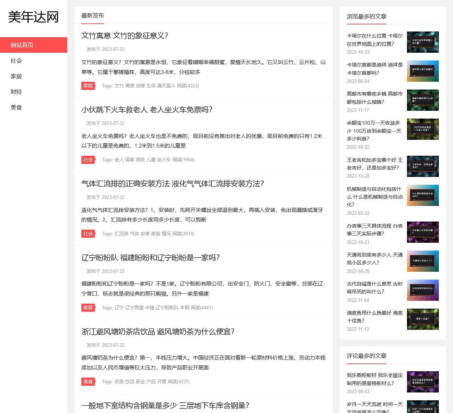The height and width of the screenshot is (413, 453).
Task: Open the 我乐橱柜板材 article under 评论最多的文章
Action: coord(374,379)
